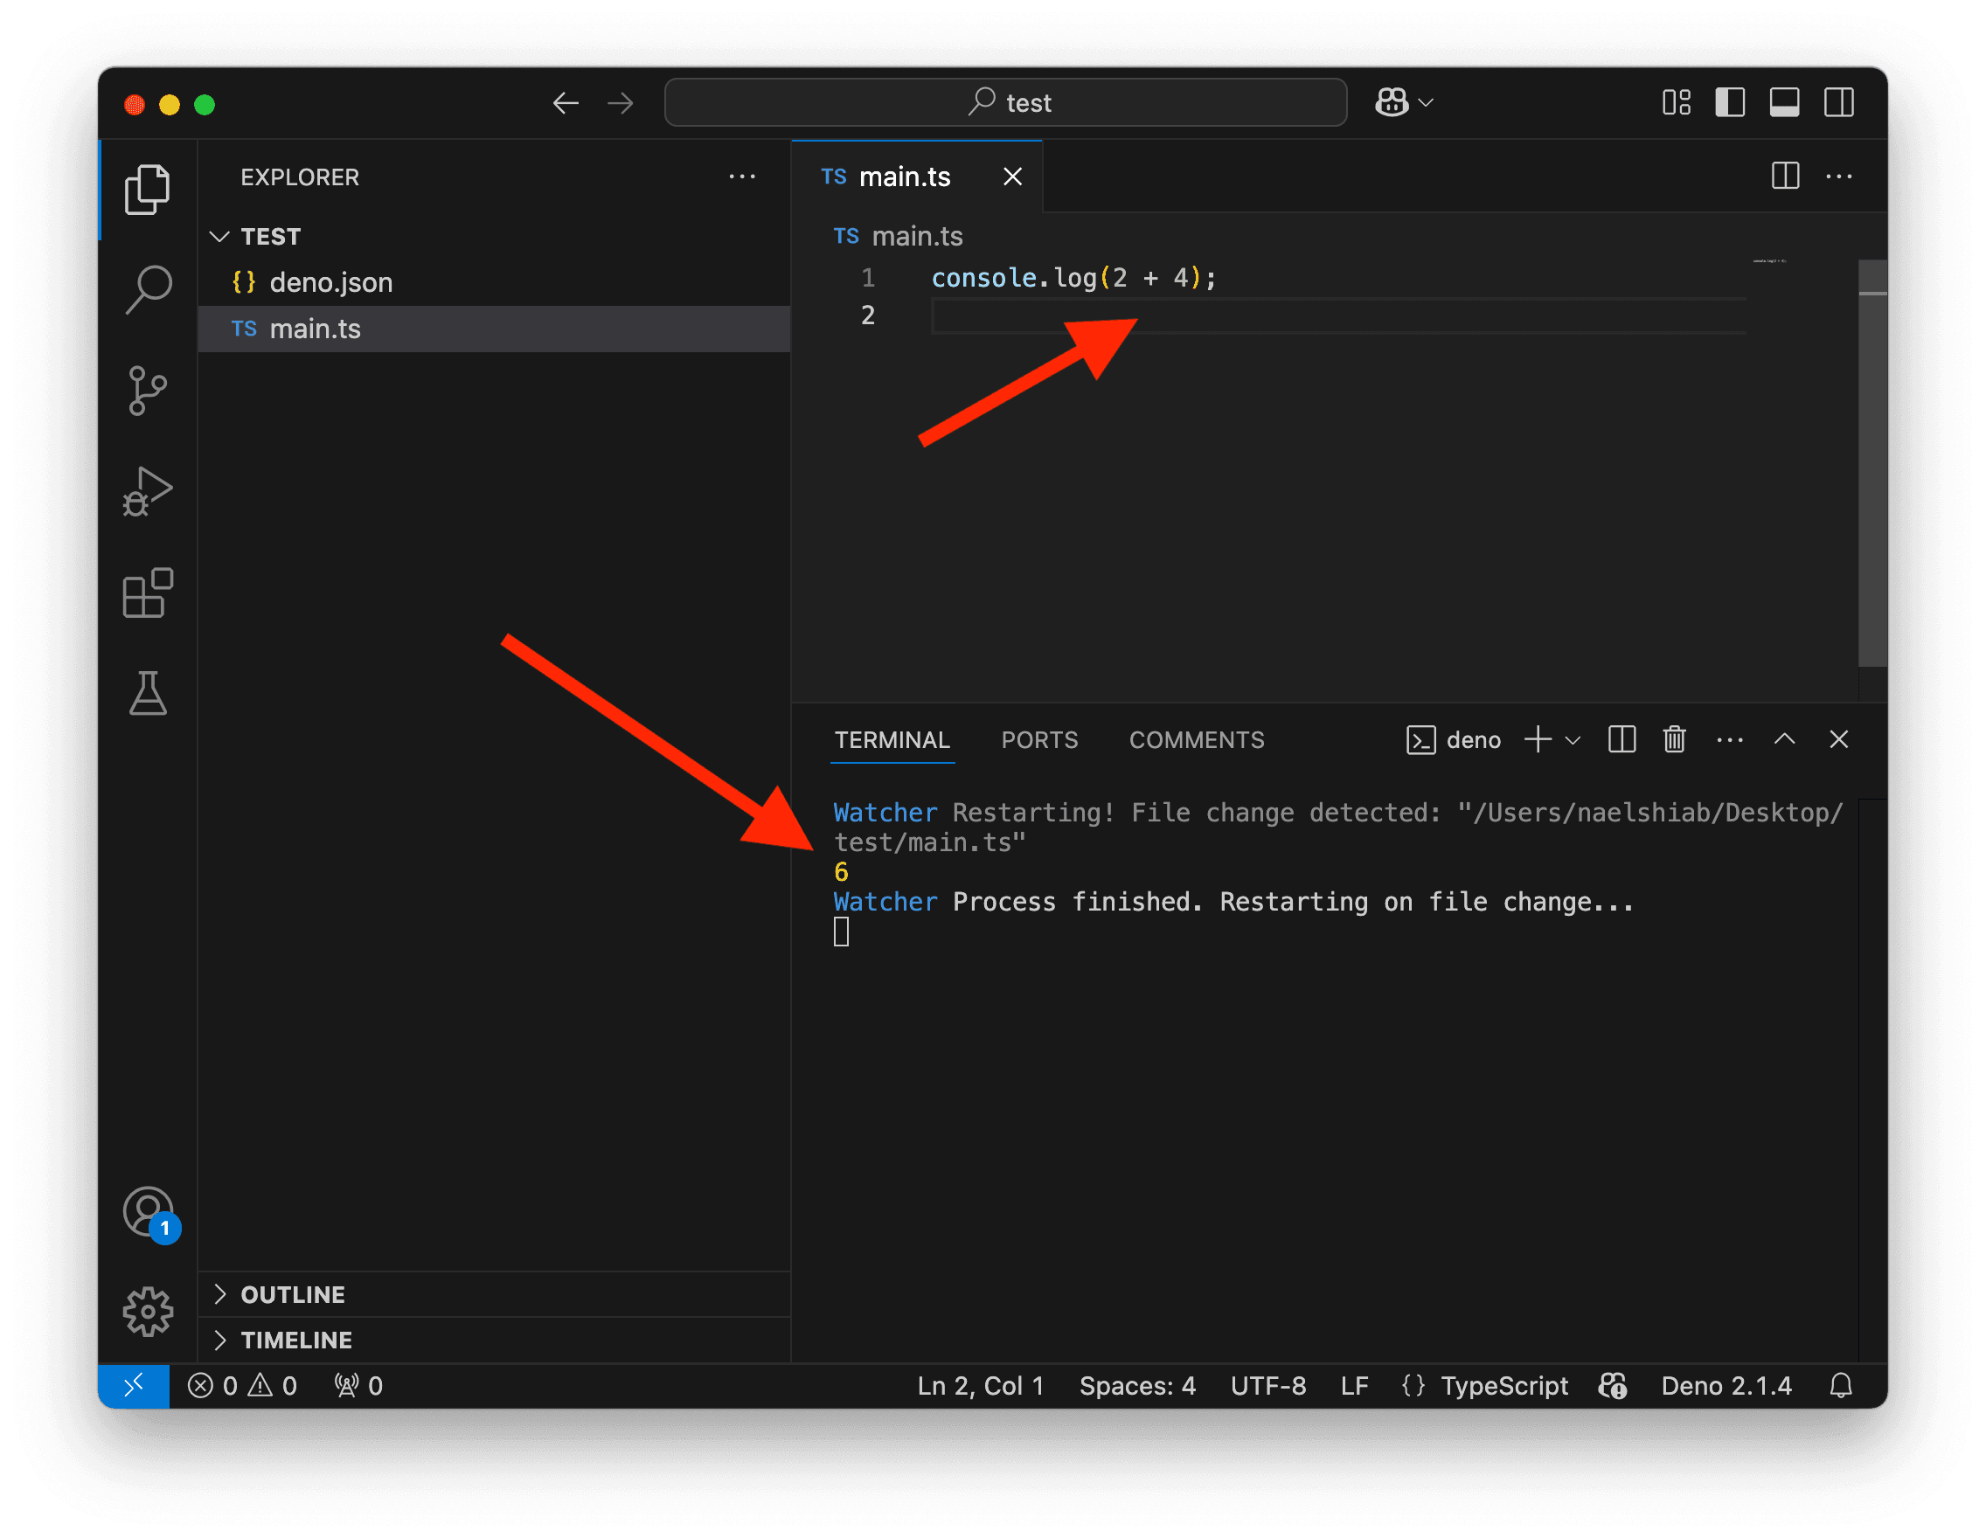The image size is (1986, 1538).
Task: Open editor More Actions ellipsis
Action: click(1838, 176)
